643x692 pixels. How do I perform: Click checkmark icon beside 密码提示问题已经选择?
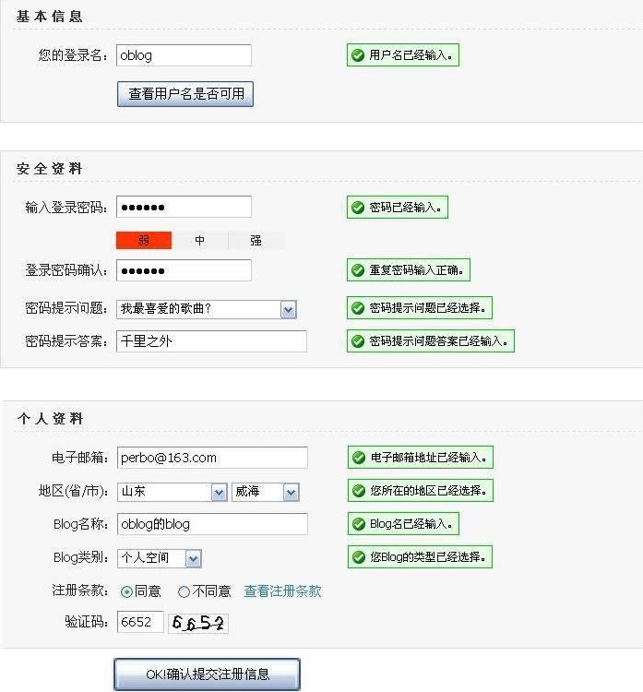[x=357, y=308]
